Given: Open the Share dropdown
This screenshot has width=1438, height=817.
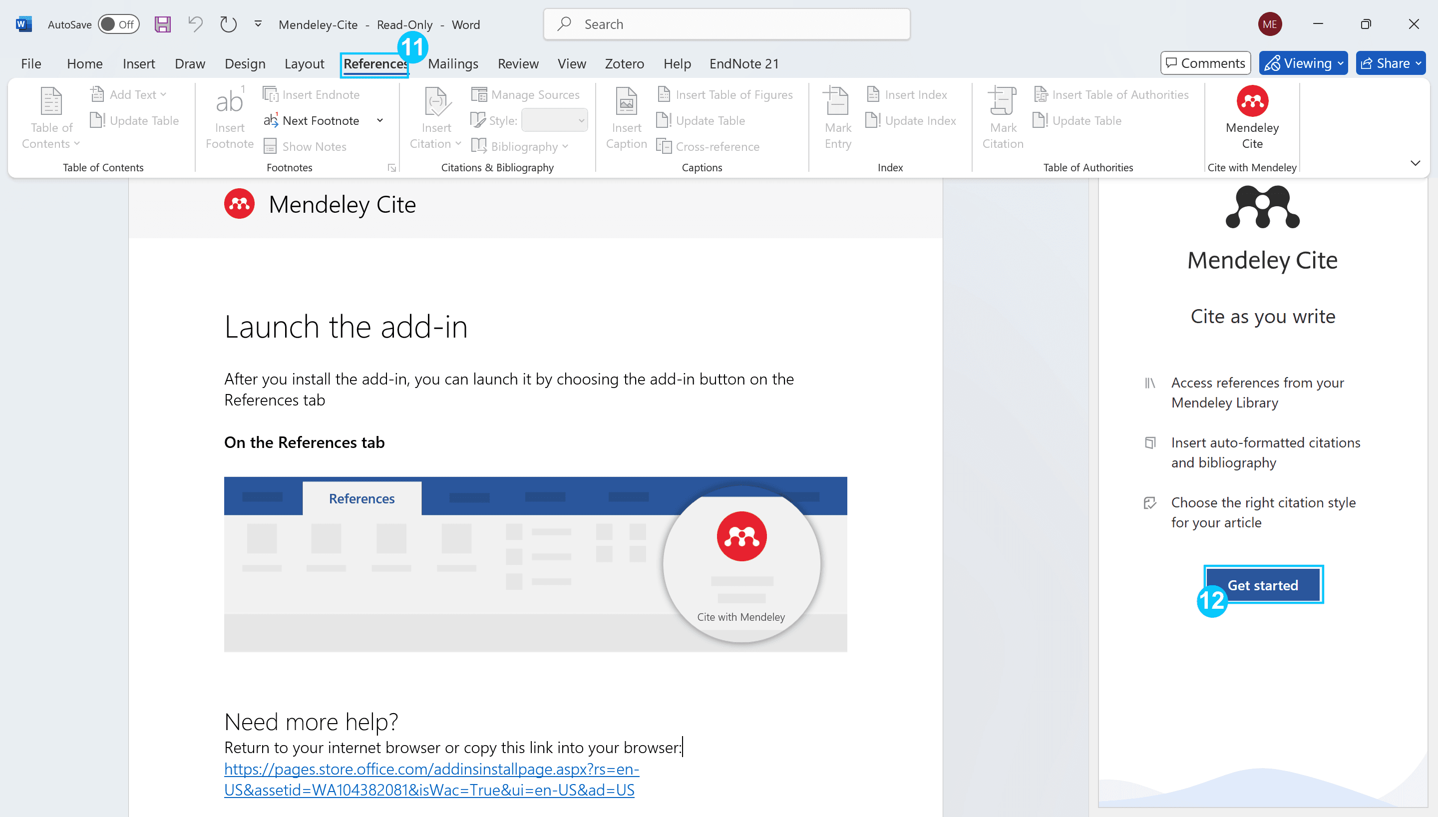Looking at the screenshot, I should coord(1391,63).
